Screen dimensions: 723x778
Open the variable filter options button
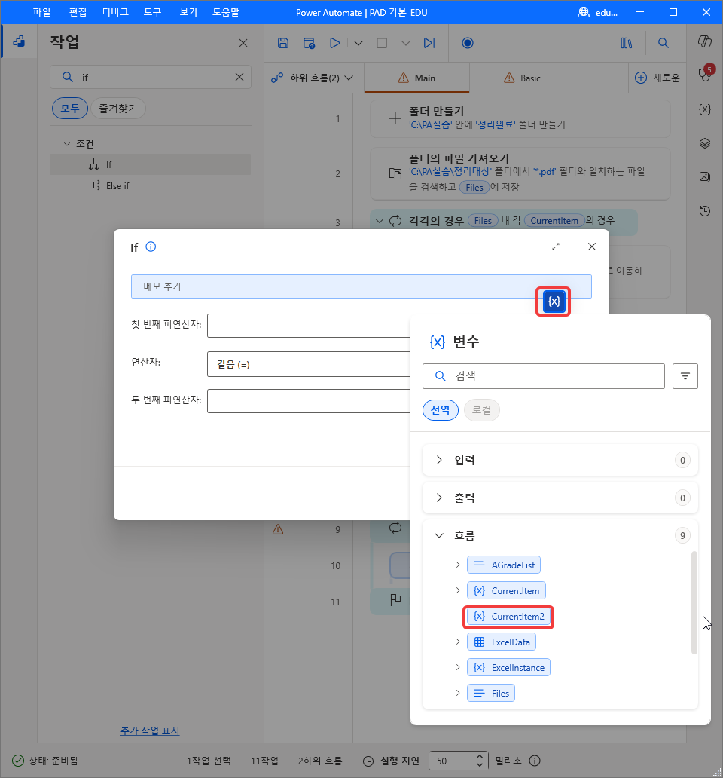[685, 376]
